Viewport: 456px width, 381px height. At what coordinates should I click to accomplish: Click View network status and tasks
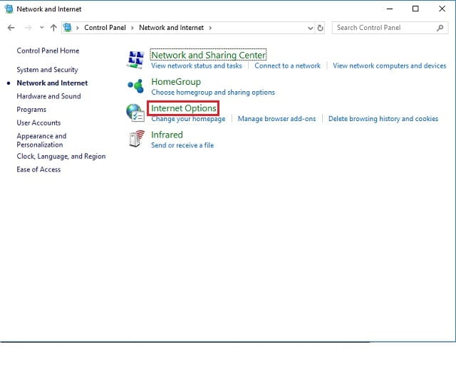(197, 66)
